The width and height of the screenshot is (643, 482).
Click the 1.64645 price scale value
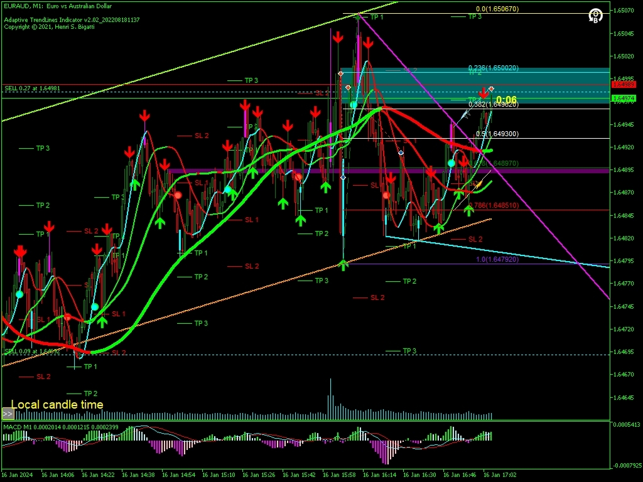[624, 397]
